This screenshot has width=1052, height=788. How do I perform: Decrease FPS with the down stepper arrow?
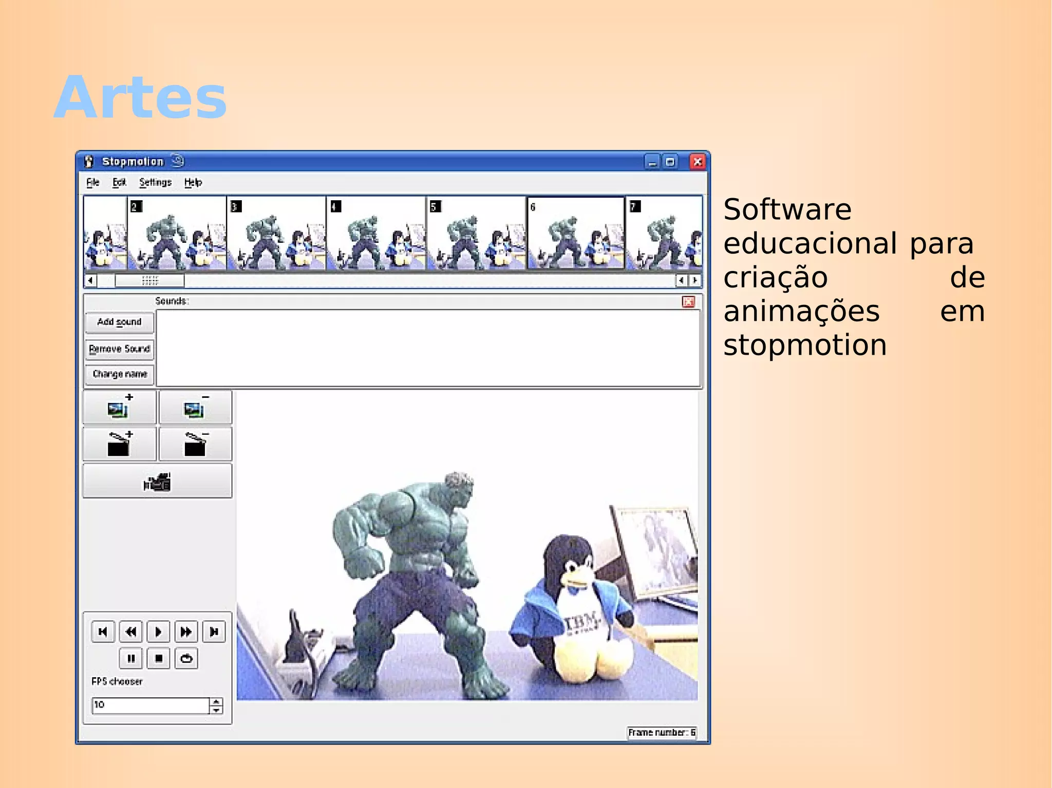click(x=216, y=709)
